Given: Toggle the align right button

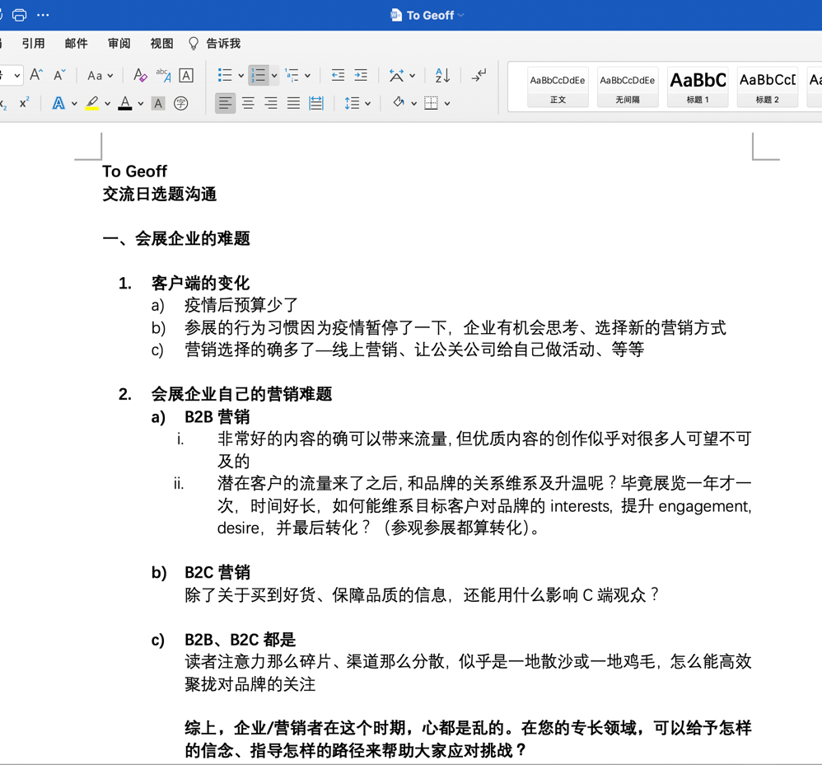Looking at the screenshot, I should point(270,103).
